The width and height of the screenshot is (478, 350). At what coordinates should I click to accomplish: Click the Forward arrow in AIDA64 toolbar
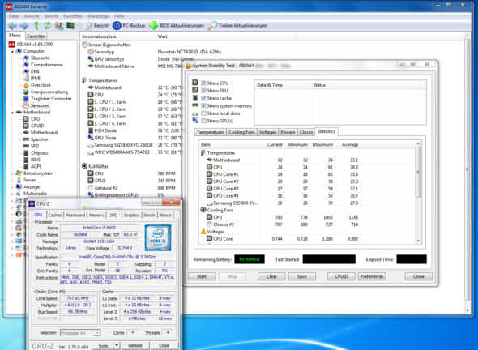23,26
